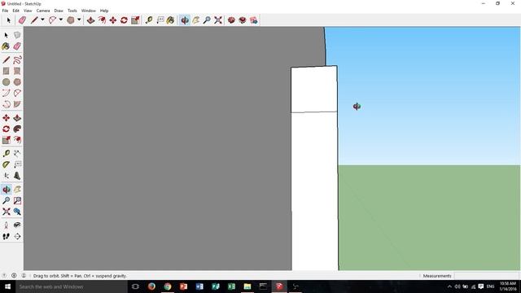Pick the Rotated Rectangle tool

click(17, 71)
